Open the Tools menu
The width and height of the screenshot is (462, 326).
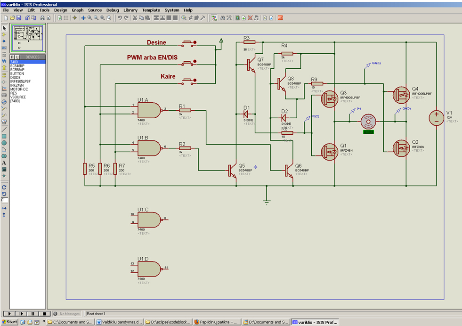44,10
